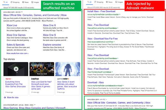
Task: Open the Xbox One Games sitelink
Action: pos(16,35)
